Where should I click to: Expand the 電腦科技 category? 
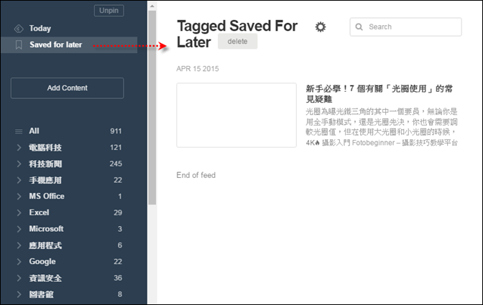coord(19,148)
